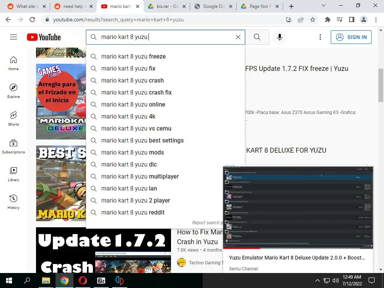Open YouTube settings three-dot menu

[x=320, y=37]
